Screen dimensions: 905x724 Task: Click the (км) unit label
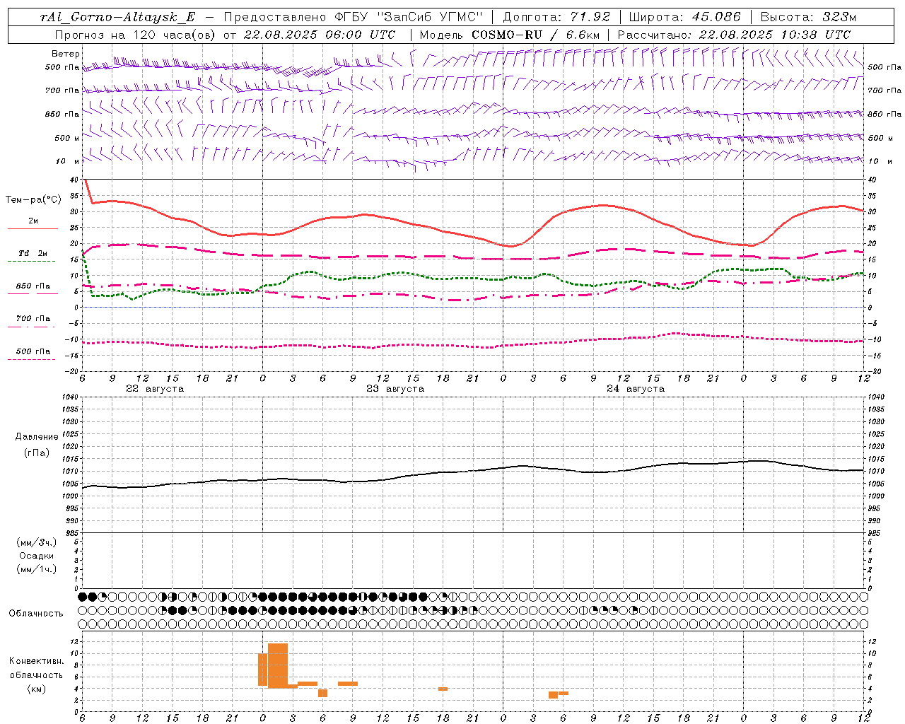coord(36,689)
